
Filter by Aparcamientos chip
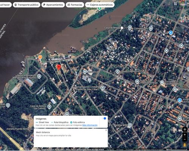tap(53, 5)
